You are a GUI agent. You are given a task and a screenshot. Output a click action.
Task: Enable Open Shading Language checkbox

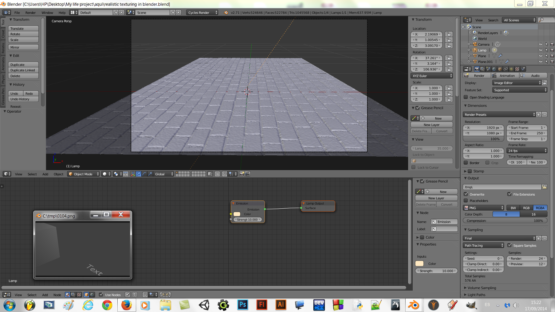pos(466,97)
